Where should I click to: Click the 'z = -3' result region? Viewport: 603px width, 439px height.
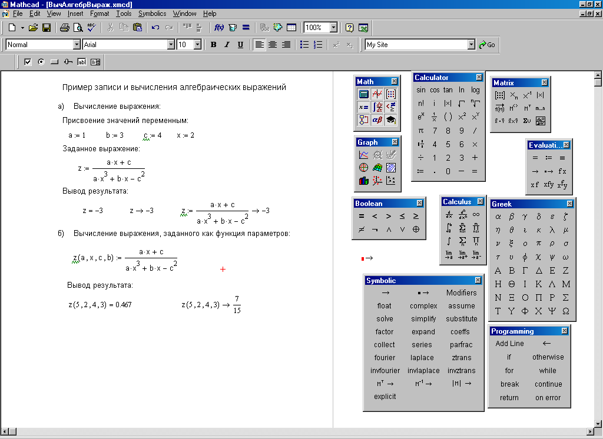92,211
